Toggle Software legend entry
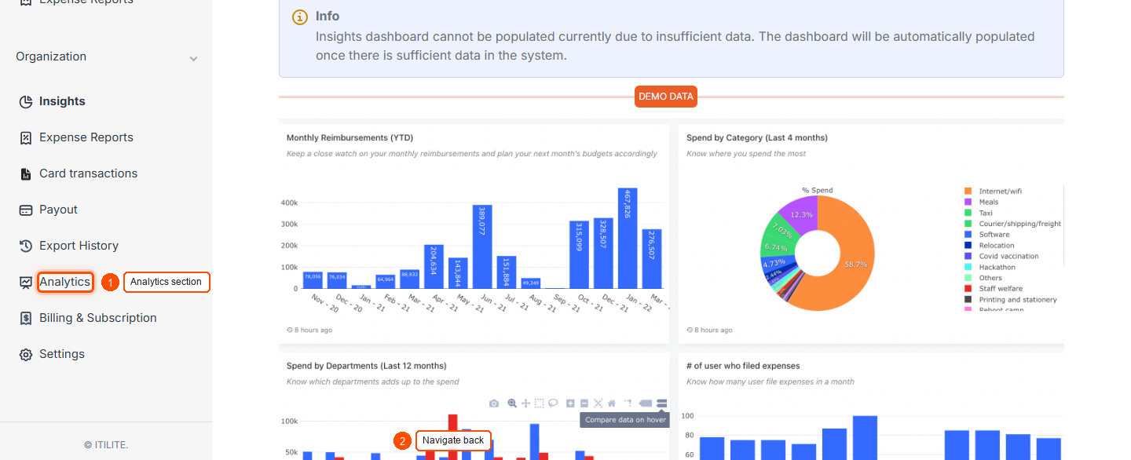The image size is (1131, 460). tap(986, 234)
